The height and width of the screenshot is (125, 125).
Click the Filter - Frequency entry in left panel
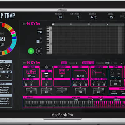pyautogui.click(x=5, y=87)
